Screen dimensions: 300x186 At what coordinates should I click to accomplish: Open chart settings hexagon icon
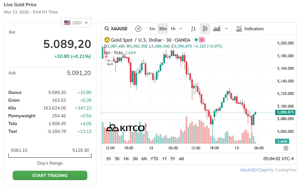[x=286, y=148]
